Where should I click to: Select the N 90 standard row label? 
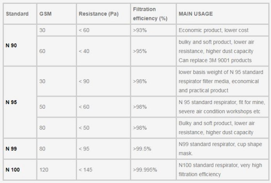click(x=11, y=45)
